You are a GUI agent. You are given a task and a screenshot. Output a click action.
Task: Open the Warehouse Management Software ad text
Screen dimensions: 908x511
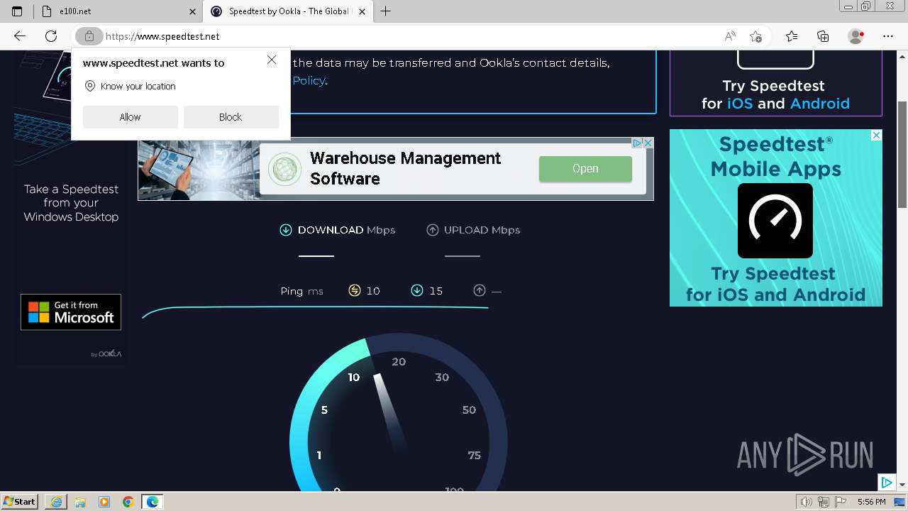tap(405, 169)
